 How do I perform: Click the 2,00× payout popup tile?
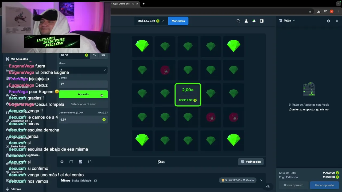click(188, 95)
